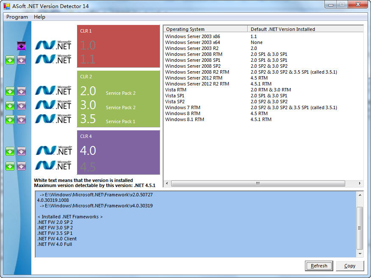Click the green download icon beside .NET 1.0

[x=10, y=60]
